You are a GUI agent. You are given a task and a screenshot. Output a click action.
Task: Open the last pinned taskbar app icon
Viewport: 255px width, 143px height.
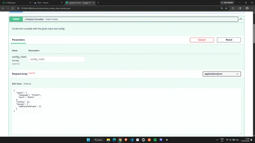coord(167,140)
